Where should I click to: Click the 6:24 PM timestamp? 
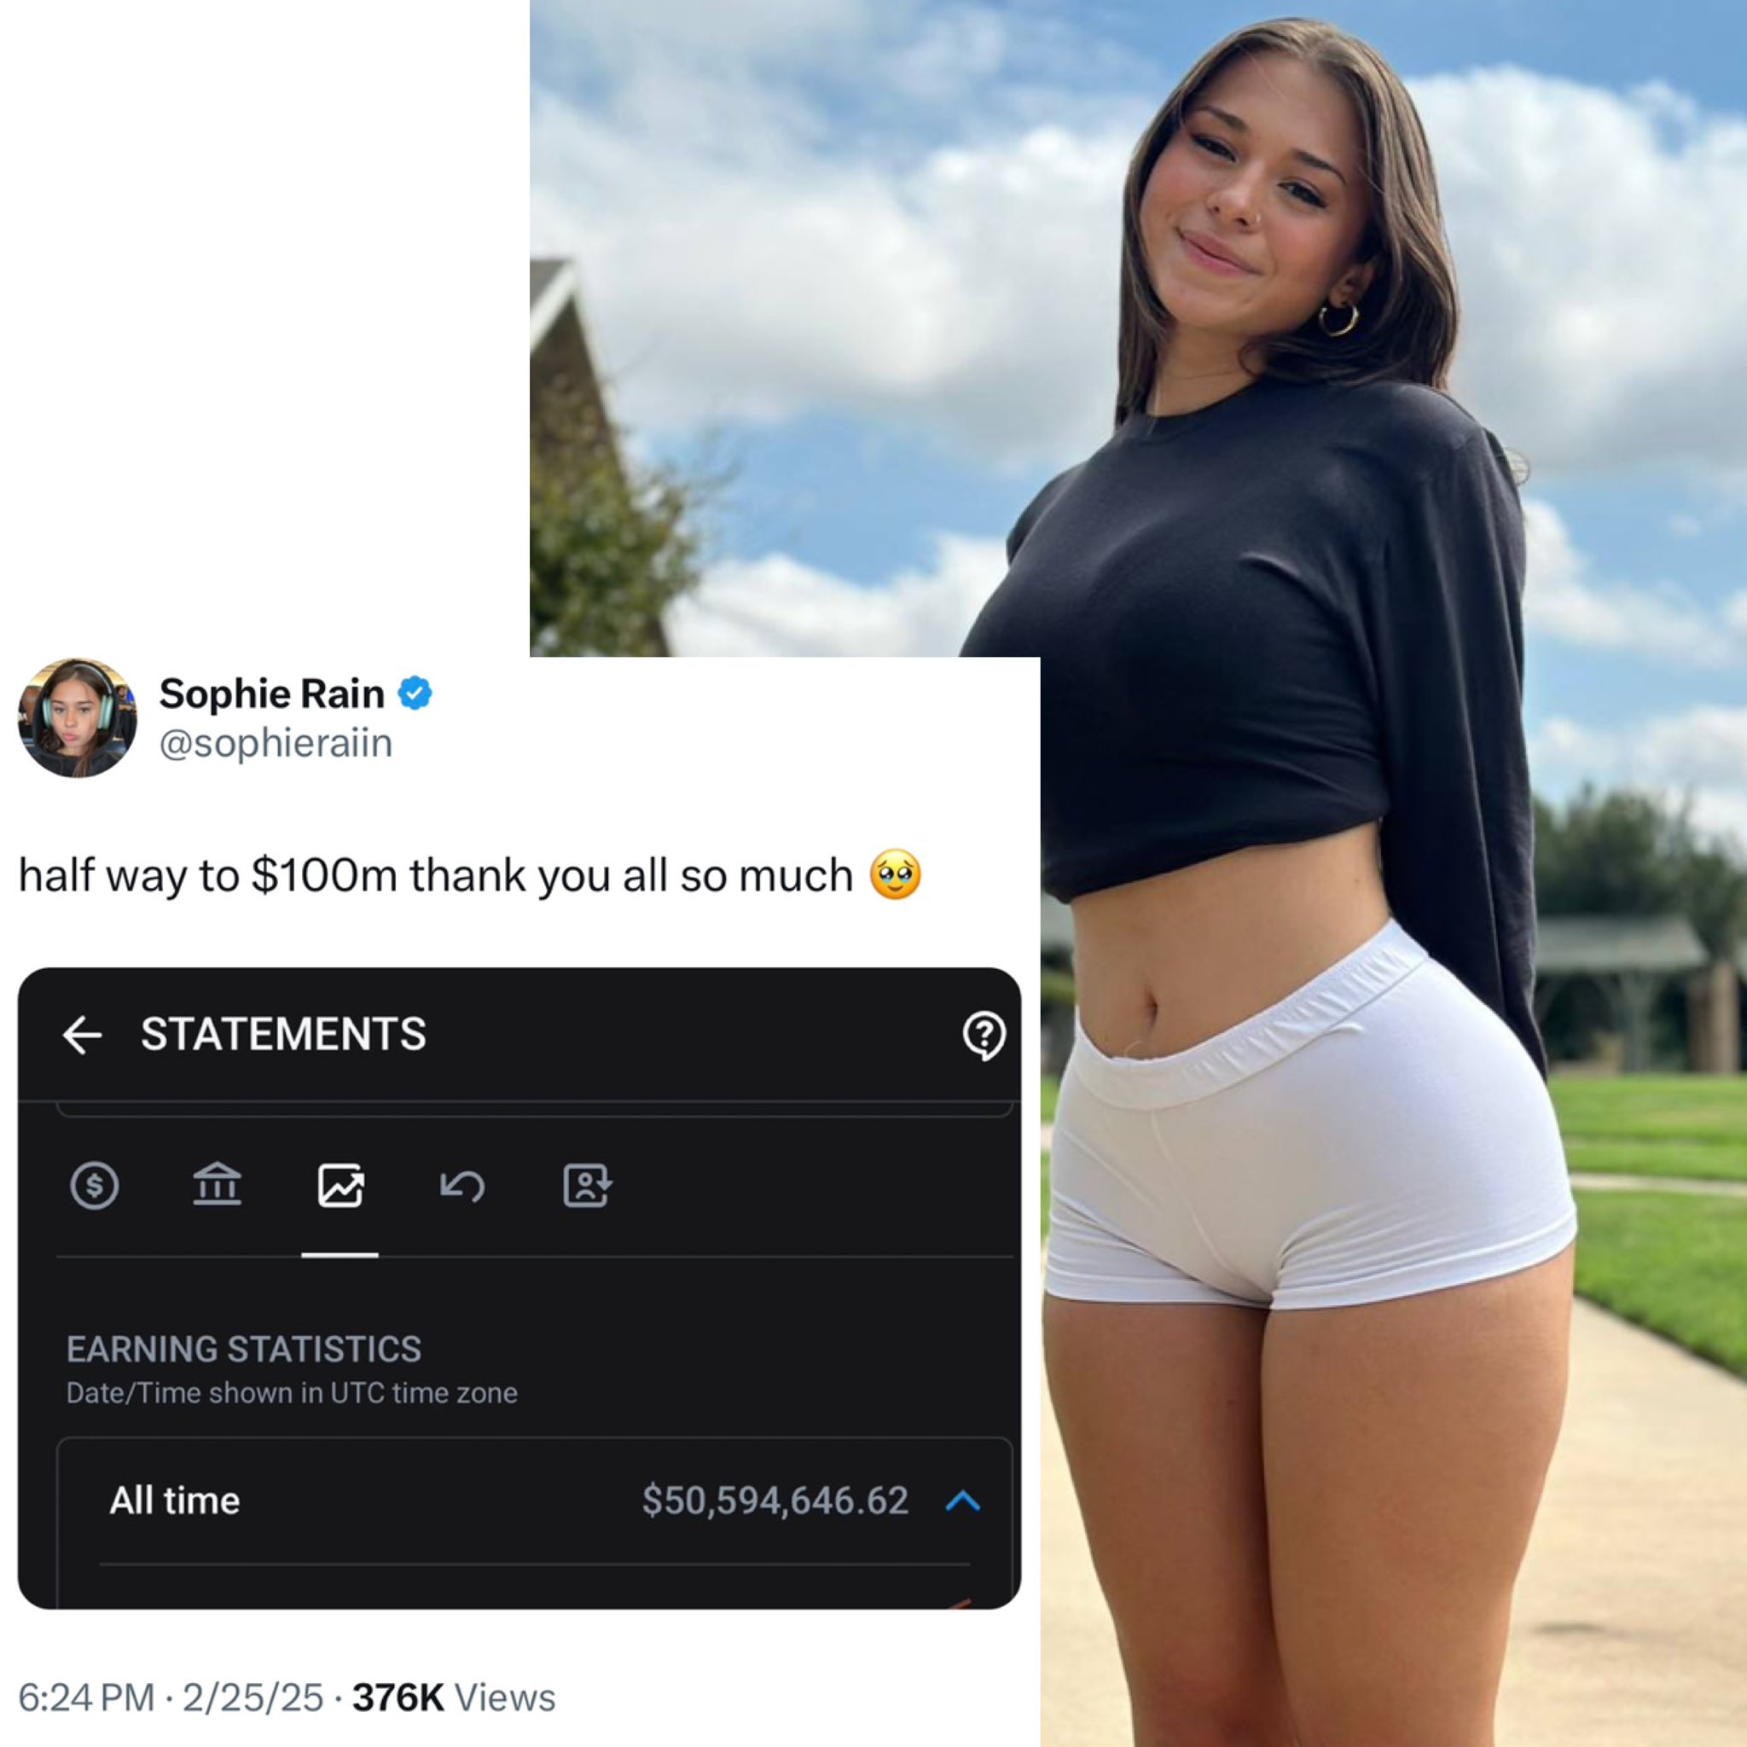click(x=87, y=1698)
